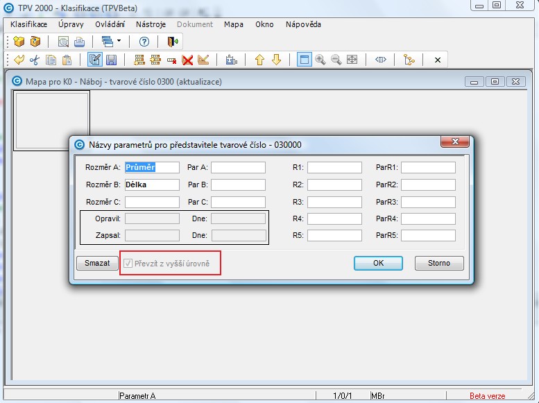Click the floppy disk save icon

point(111,60)
